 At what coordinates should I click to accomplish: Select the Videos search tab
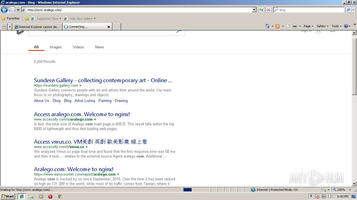click(x=78, y=47)
